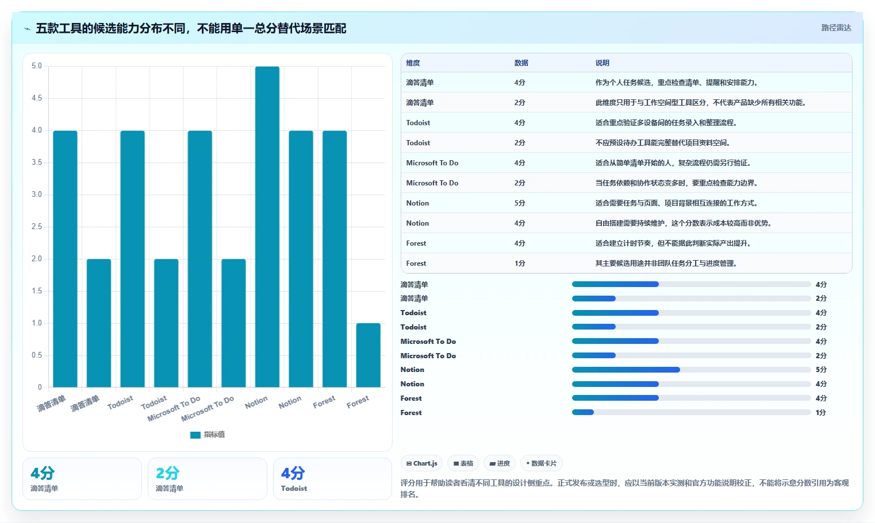
Task: Click the Todoist progress bar rated 4分
Action: point(691,313)
